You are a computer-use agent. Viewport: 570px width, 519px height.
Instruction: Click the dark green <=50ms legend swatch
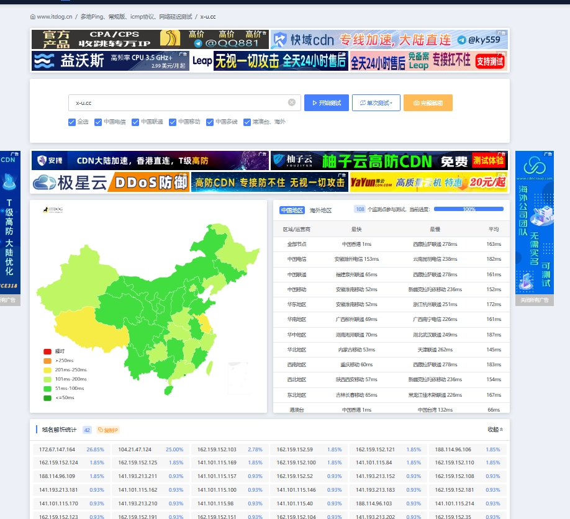47,398
